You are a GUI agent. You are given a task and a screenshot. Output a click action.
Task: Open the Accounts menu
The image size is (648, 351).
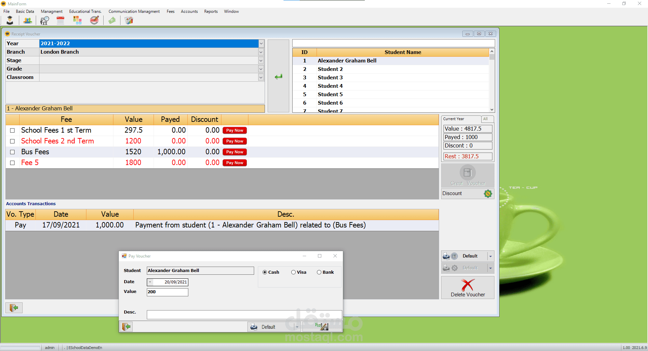point(189,11)
